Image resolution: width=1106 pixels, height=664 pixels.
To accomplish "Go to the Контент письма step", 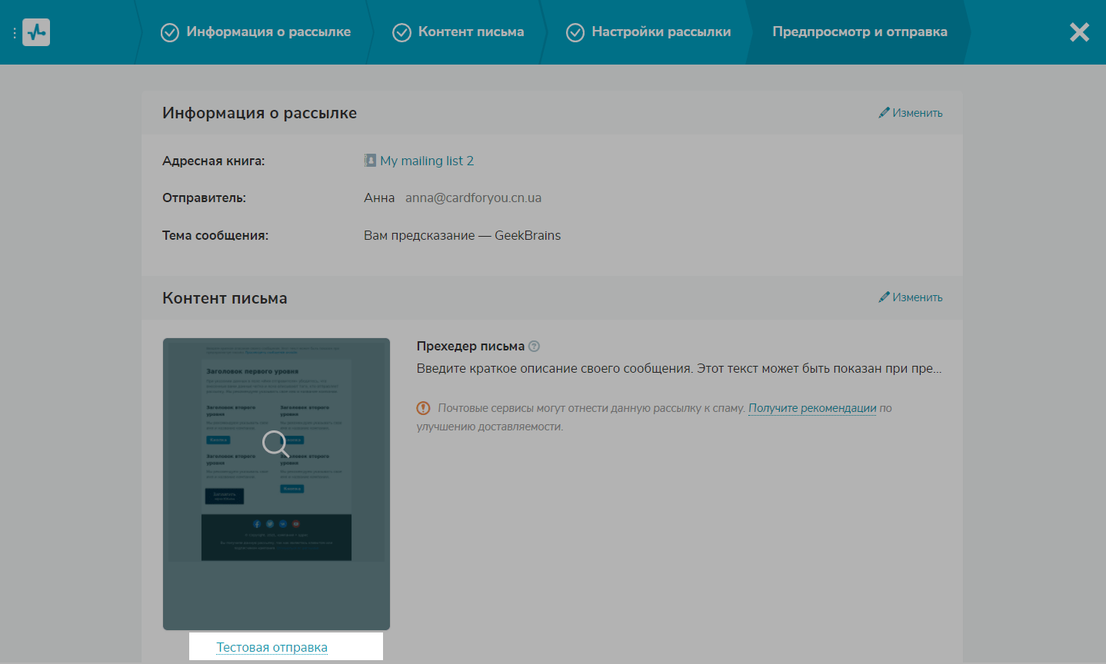I will tap(470, 32).
